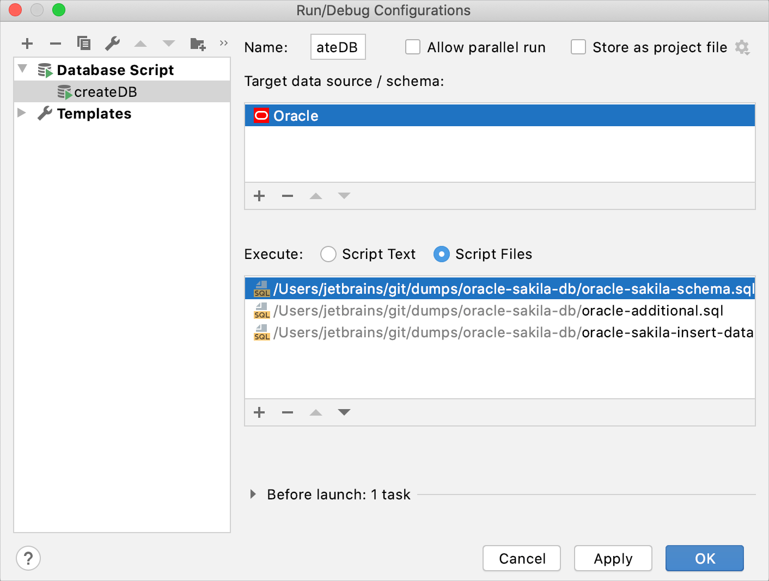Select Script Text radio option
Image resolution: width=769 pixels, height=581 pixels.
click(x=328, y=254)
